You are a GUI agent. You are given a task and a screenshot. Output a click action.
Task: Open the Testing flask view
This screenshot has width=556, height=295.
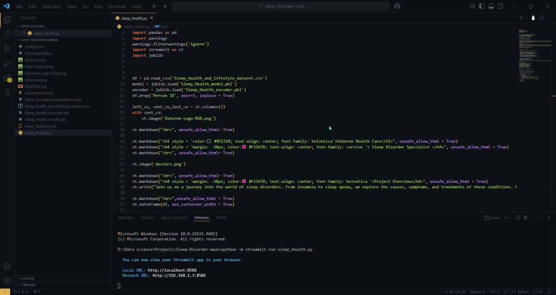(x=7, y=92)
